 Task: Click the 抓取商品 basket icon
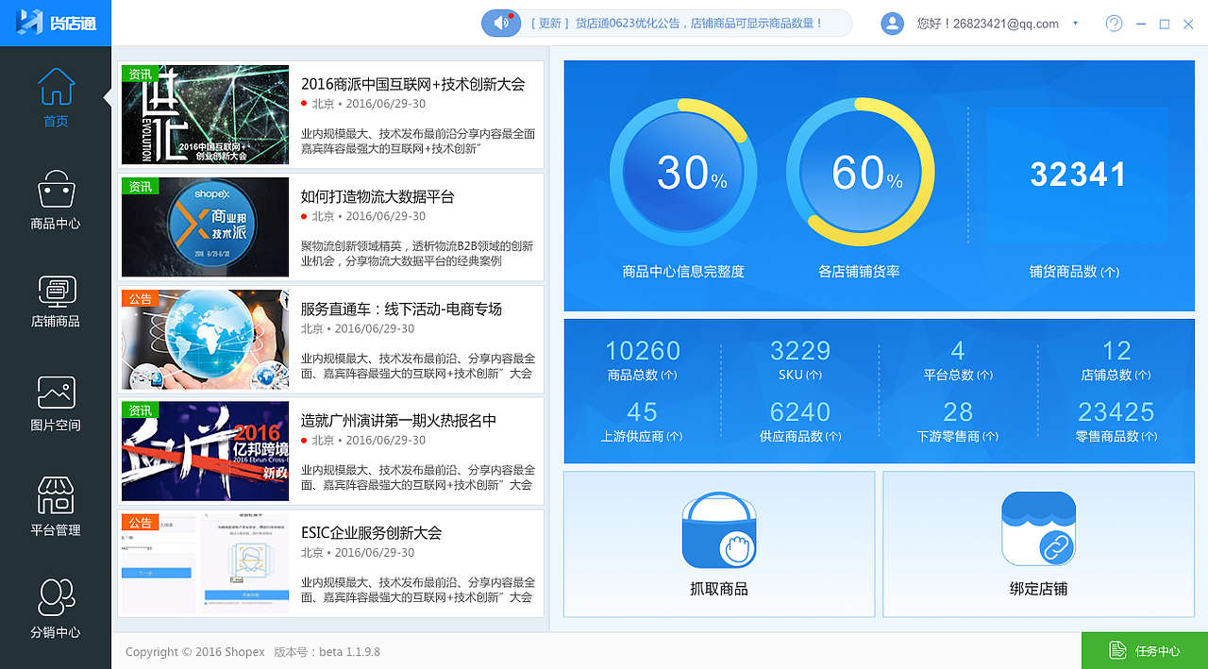coord(719,530)
